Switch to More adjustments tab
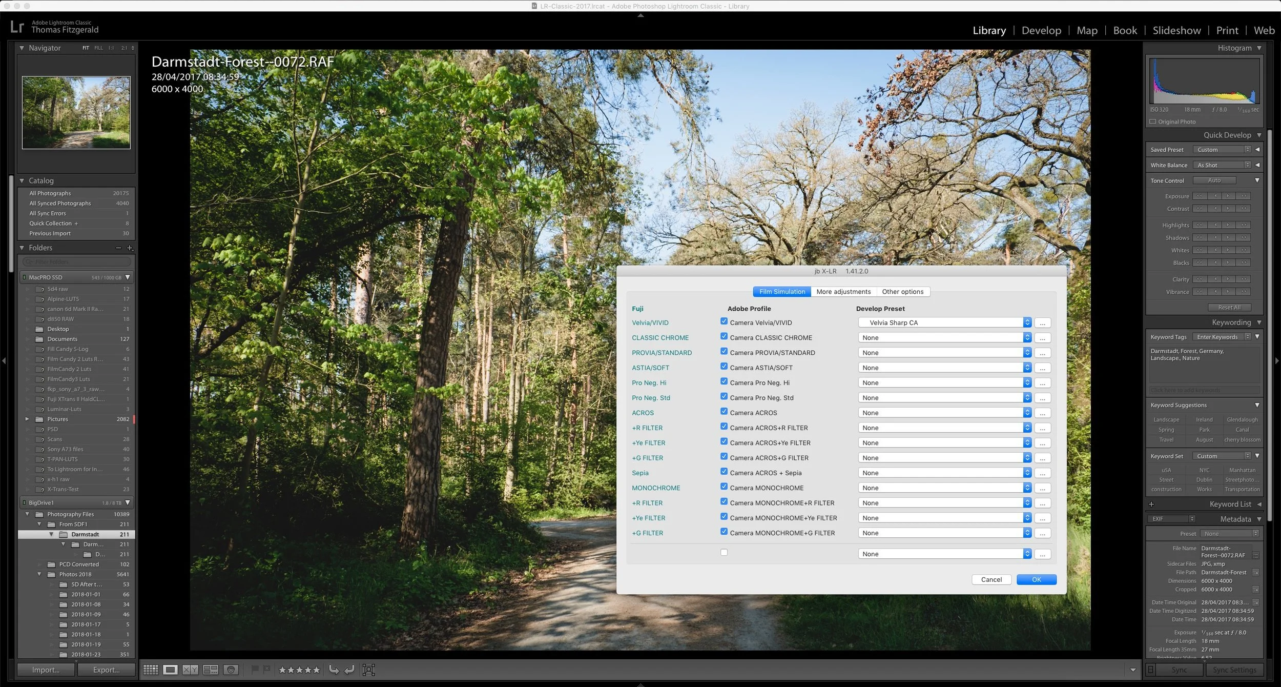Image resolution: width=1281 pixels, height=687 pixels. pos(843,292)
